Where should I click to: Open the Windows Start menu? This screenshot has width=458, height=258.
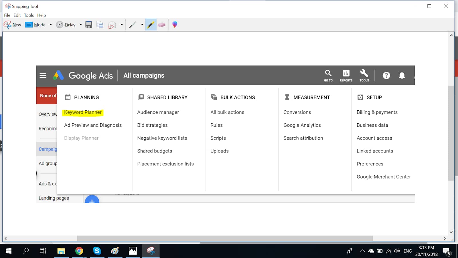click(9, 251)
